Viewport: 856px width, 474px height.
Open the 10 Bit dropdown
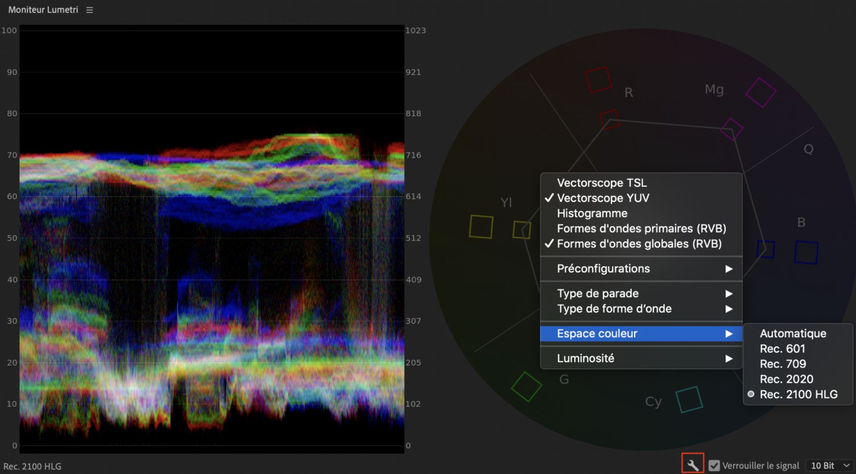click(x=830, y=466)
